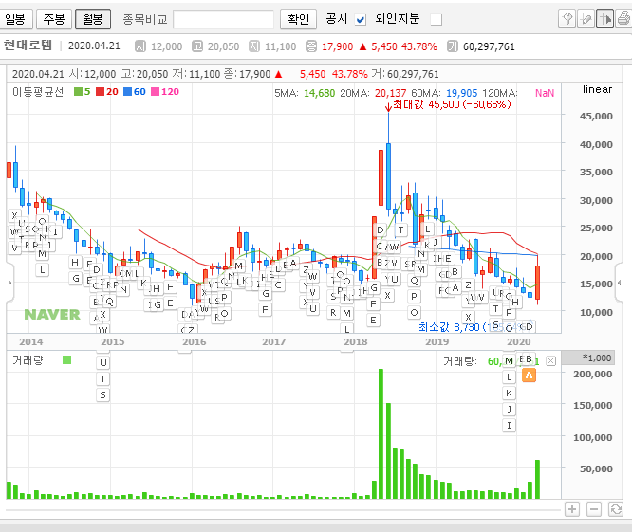Click 이동평균선 legend label
This screenshot has height=532, width=632.
coord(38,92)
